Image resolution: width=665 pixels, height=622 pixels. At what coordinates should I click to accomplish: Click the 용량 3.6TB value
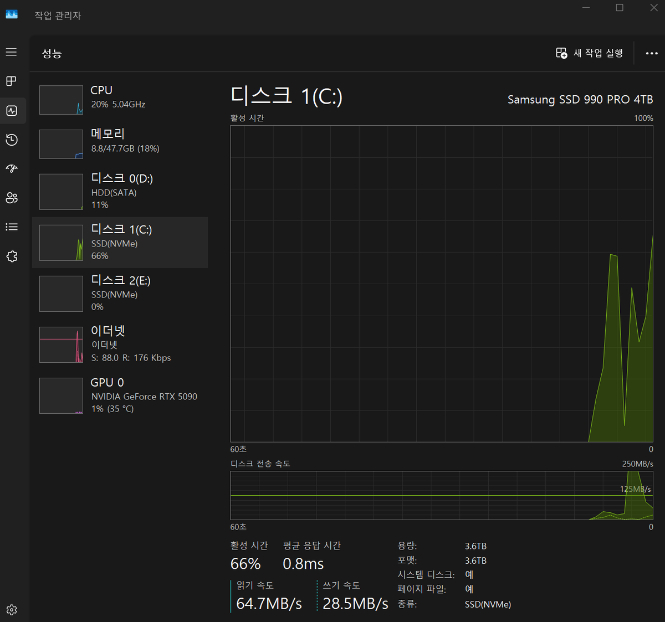(475, 546)
